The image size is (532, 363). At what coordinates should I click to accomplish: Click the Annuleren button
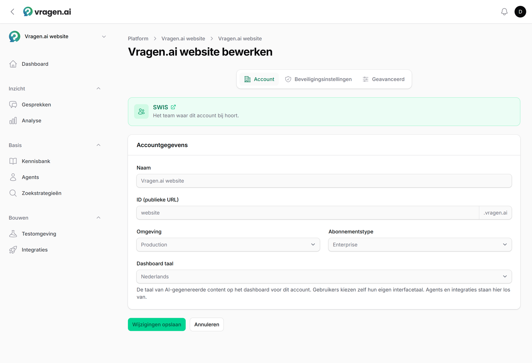pyautogui.click(x=207, y=324)
